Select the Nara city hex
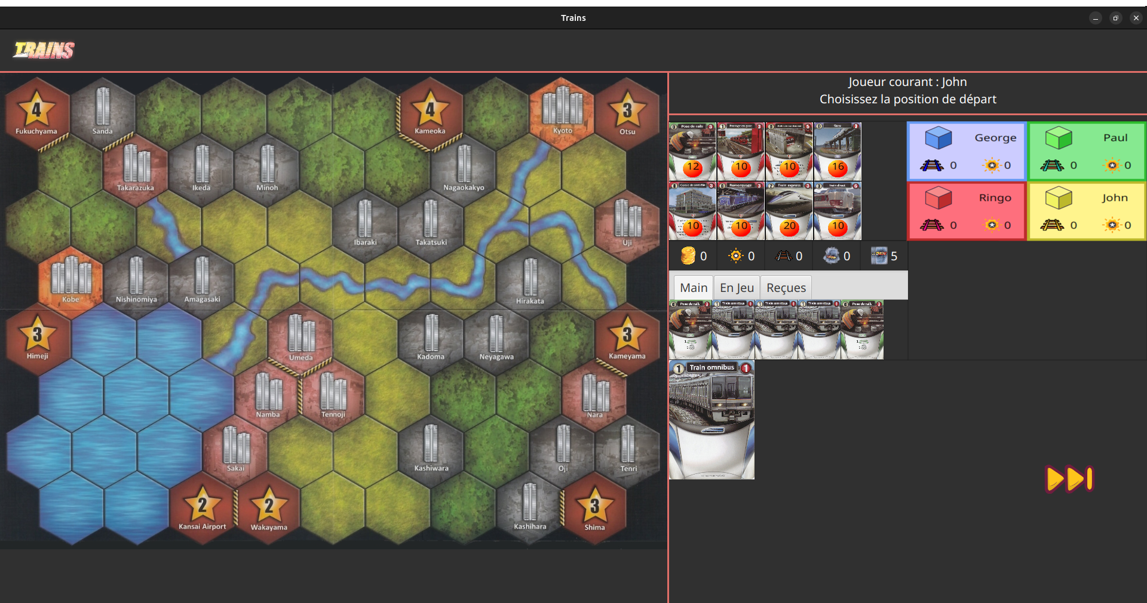 [595, 394]
